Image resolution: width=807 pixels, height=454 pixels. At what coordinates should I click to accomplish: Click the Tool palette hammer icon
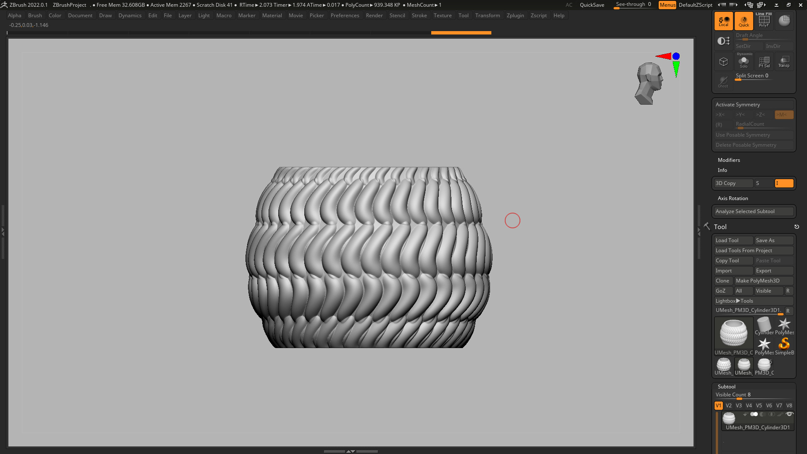tap(707, 227)
